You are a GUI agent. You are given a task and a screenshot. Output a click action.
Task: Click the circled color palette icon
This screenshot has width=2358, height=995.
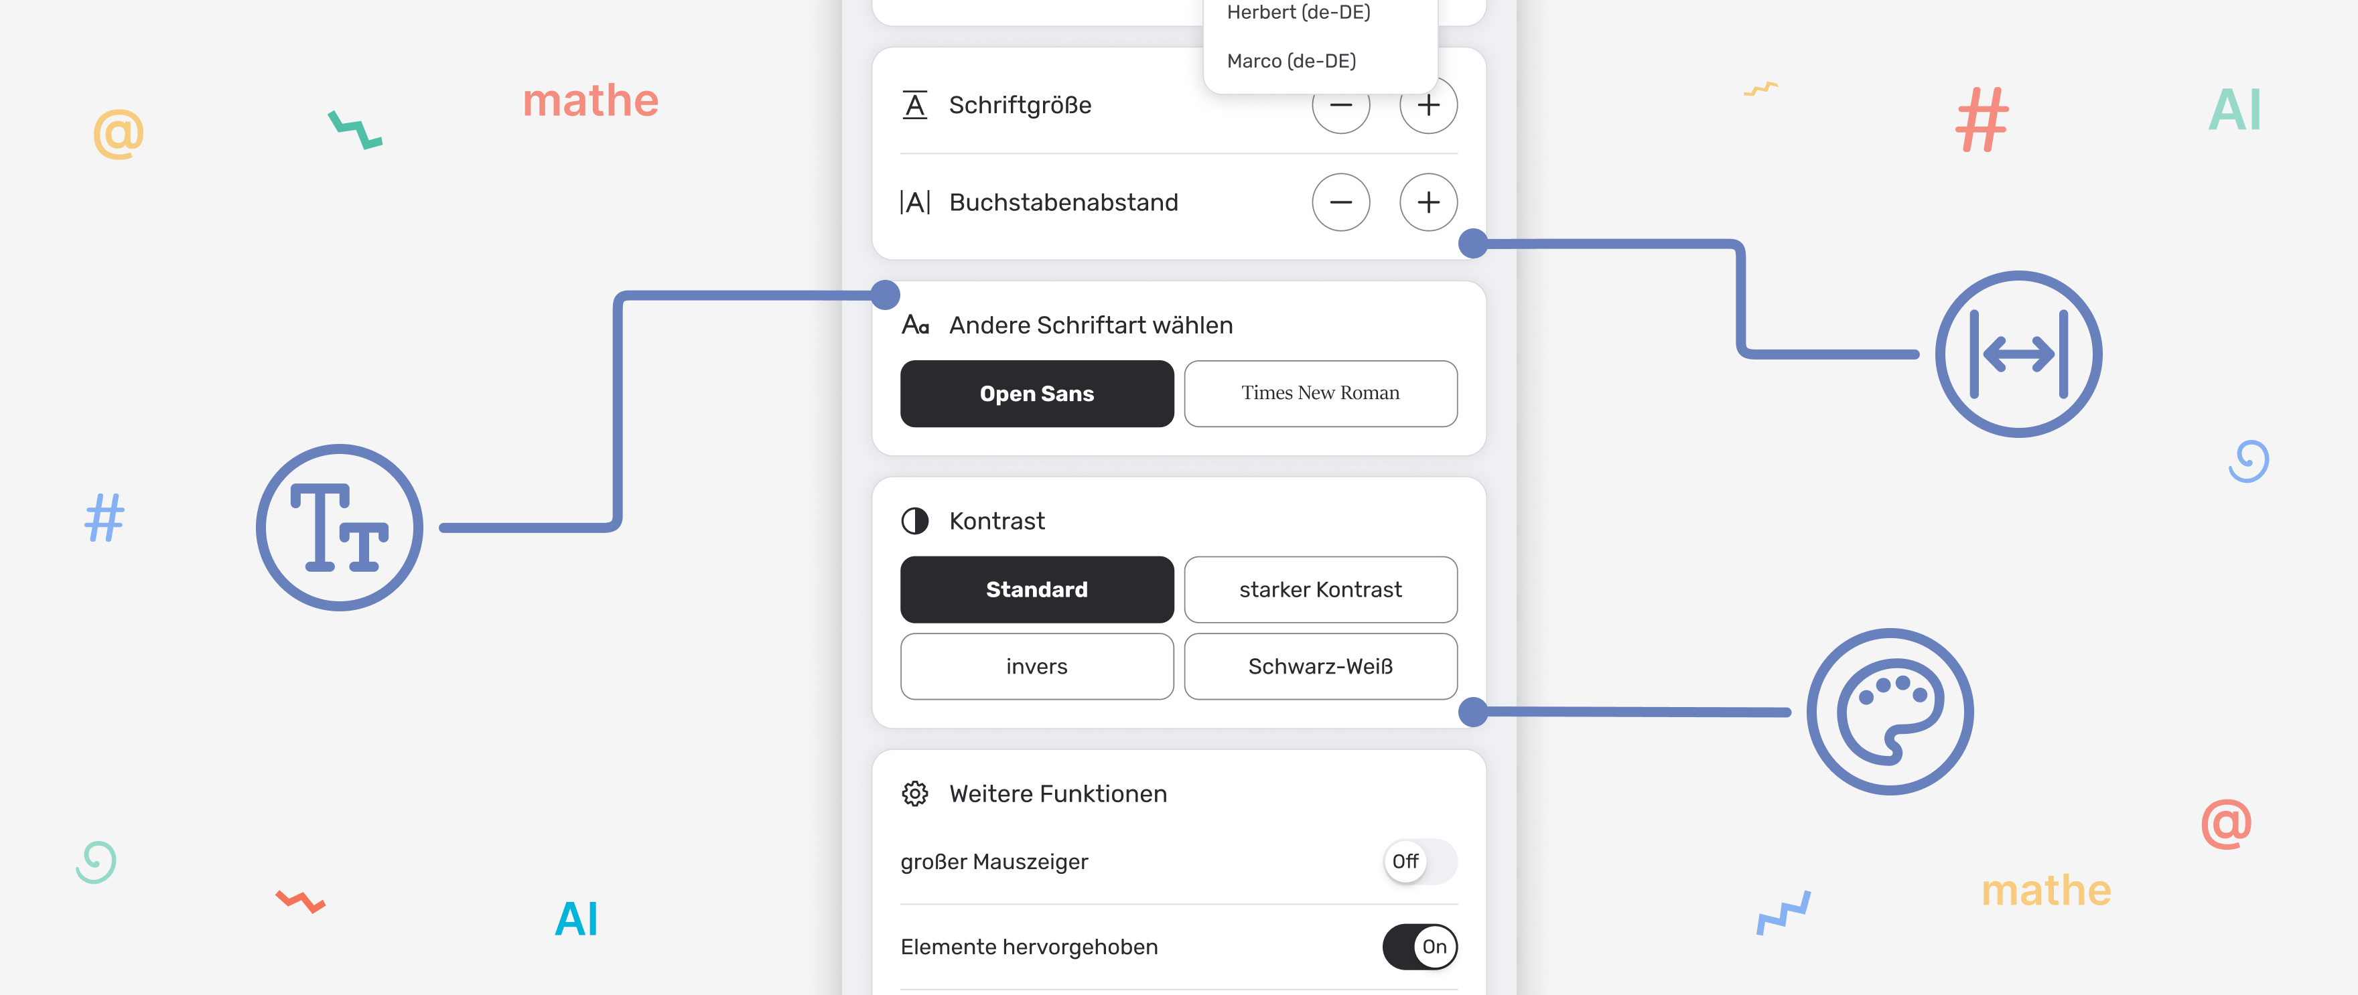1890,712
